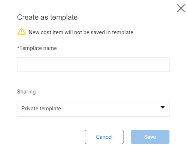Click the black dropdown arrow in Sharing
Screen dimensions: 187x156
pyautogui.click(x=163, y=107)
